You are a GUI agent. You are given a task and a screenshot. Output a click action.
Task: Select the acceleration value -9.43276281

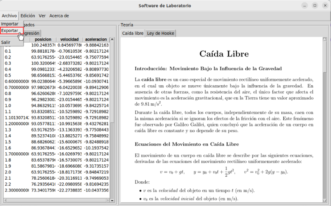(x=96, y=124)
